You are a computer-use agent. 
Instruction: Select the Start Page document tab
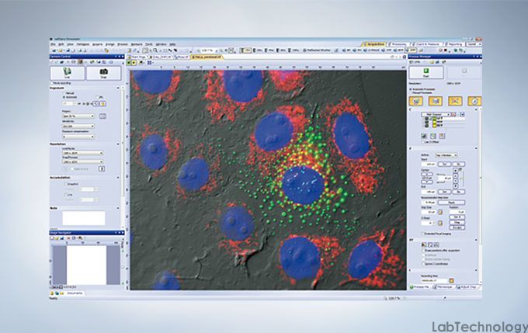[138, 57]
